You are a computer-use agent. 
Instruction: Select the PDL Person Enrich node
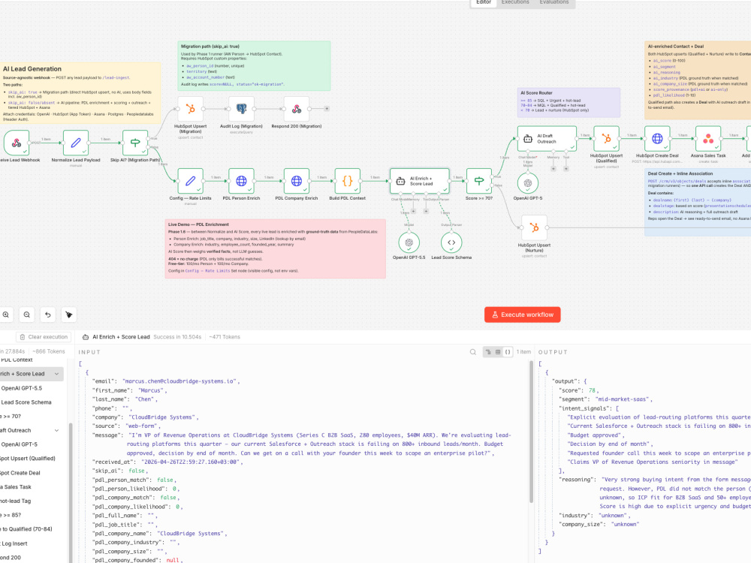pyautogui.click(x=241, y=181)
